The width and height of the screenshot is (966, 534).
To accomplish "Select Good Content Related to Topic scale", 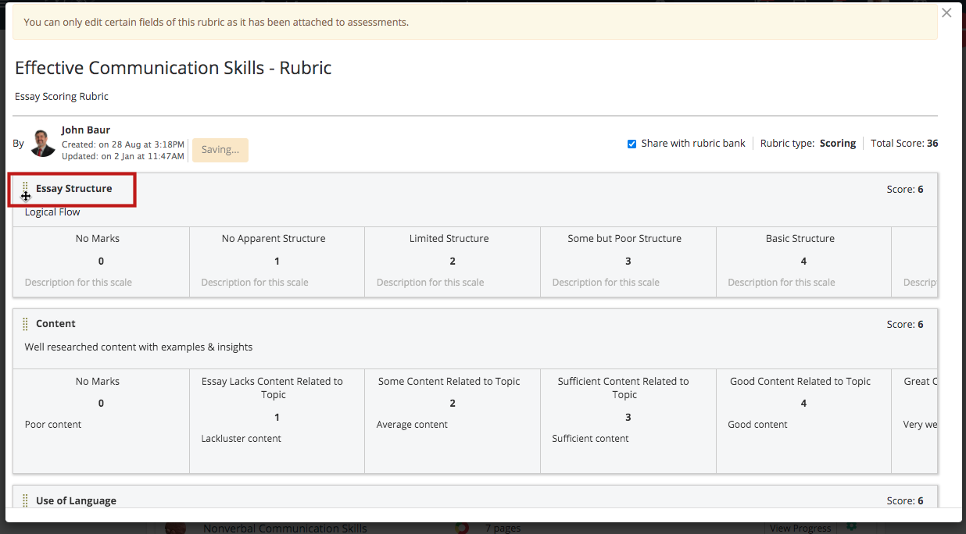I will pos(800,382).
